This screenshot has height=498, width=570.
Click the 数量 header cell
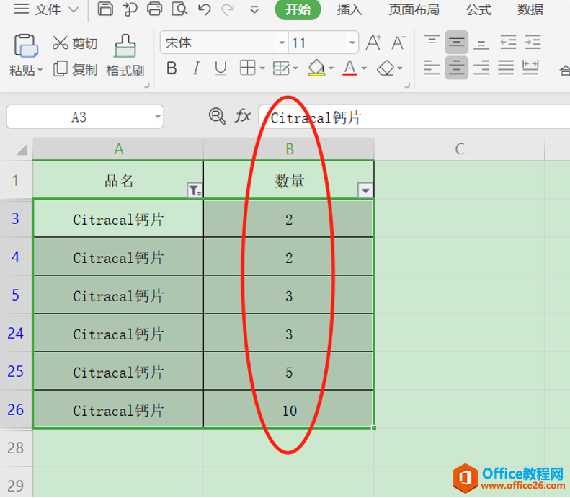click(x=289, y=180)
